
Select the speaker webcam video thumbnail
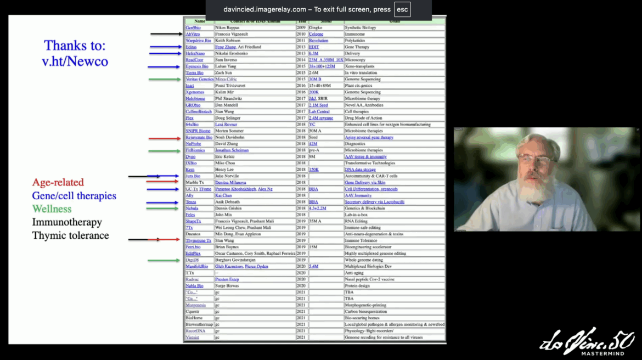tap(546, 179)
